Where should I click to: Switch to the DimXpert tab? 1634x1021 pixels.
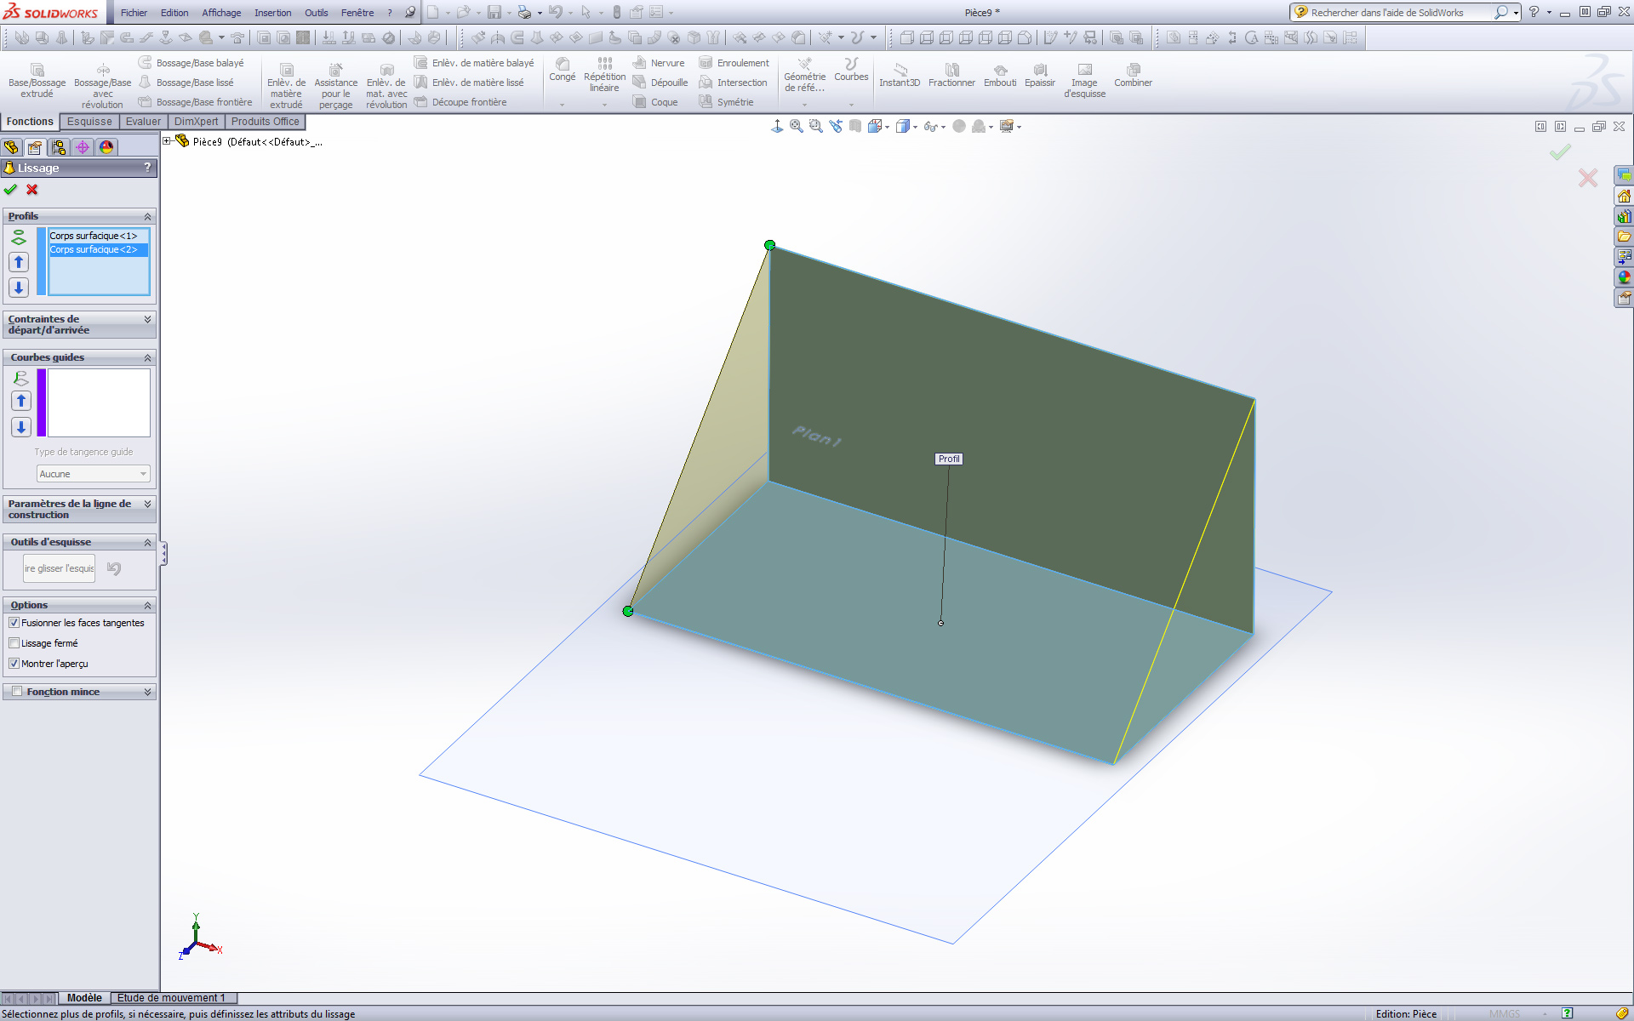(196, 122)
